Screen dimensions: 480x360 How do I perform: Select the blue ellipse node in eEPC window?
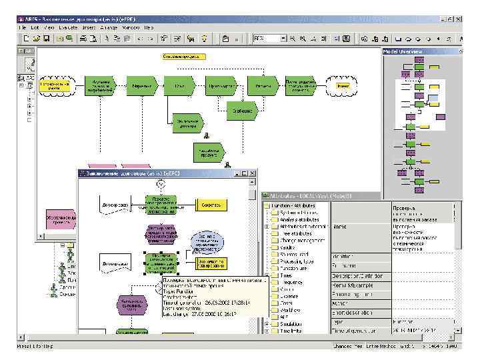207,243
